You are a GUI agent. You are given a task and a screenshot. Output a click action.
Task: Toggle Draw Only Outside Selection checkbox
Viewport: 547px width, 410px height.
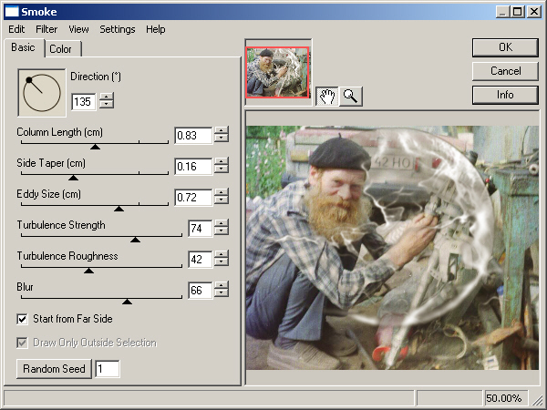pyautogui.click(x=23, y=343)
